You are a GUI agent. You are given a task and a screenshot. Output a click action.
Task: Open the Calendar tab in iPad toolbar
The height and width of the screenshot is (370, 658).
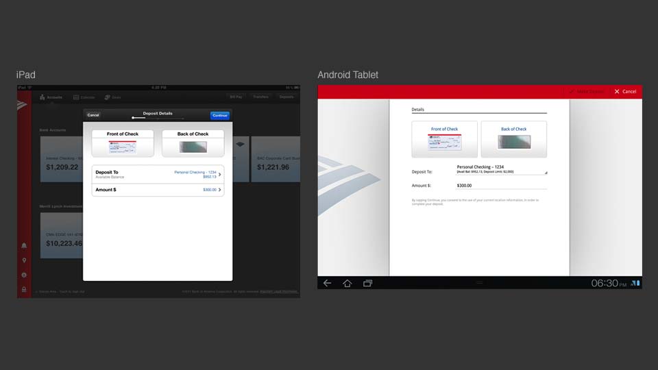[84, 97]
